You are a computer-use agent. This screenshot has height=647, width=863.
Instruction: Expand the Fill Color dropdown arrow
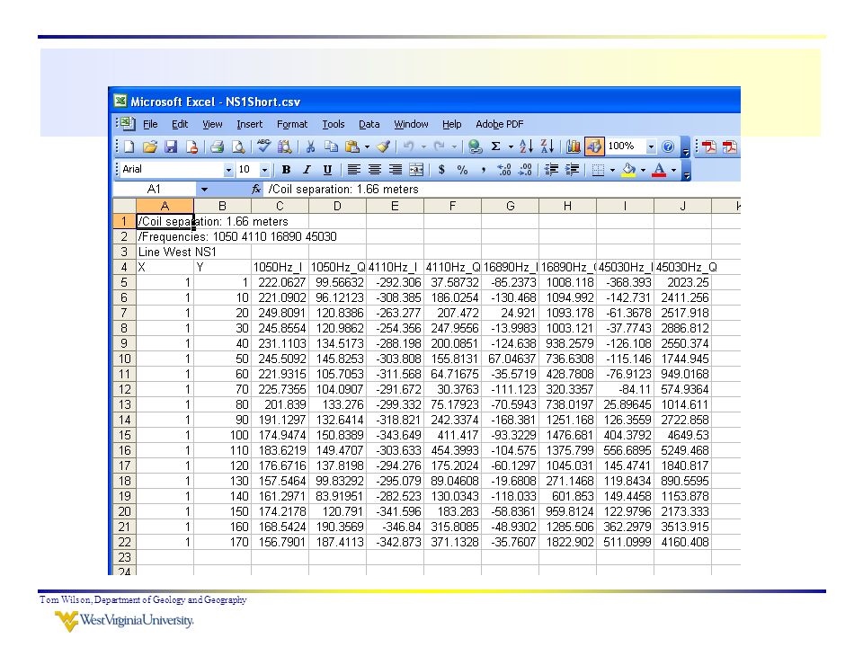(643, 170)
